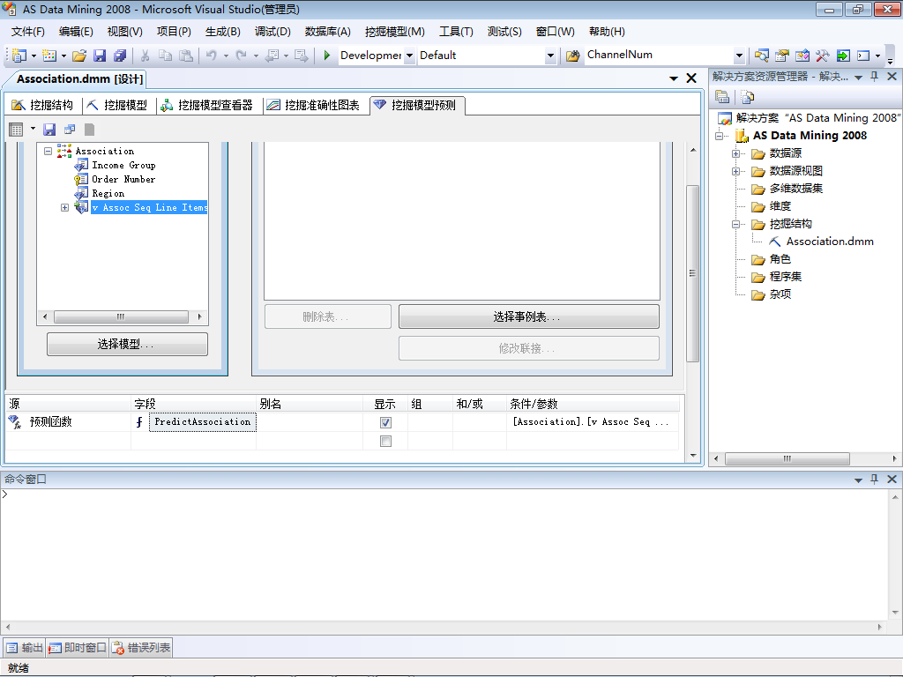Click the Add New Item toolbar icon
This screenshot has height=677, width=903.
49,56
